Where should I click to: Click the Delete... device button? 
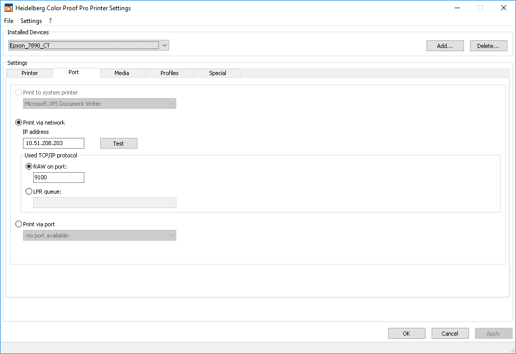(x=488, y=46)
